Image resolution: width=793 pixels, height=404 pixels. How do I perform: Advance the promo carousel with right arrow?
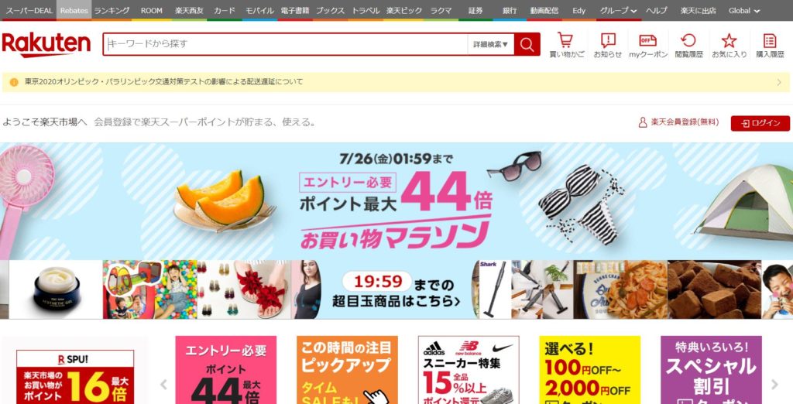(774, 385)
